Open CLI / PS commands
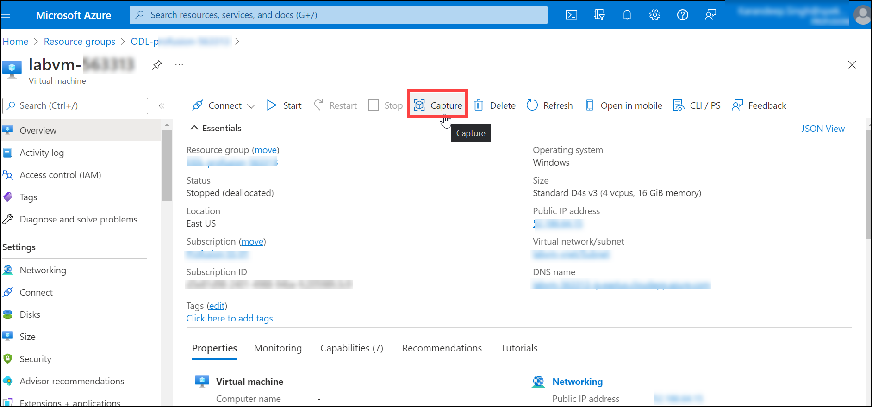Image resolution: width=872 pixels, height=407 pixels. pos(697,105)
